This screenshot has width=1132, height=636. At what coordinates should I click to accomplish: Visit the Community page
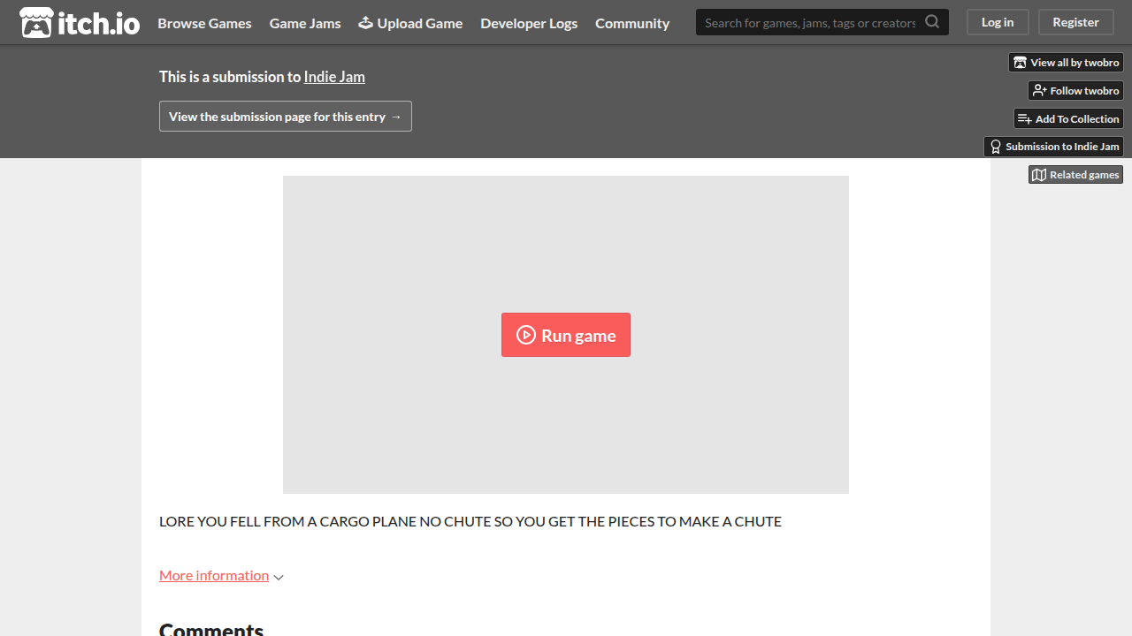[632, 23]
